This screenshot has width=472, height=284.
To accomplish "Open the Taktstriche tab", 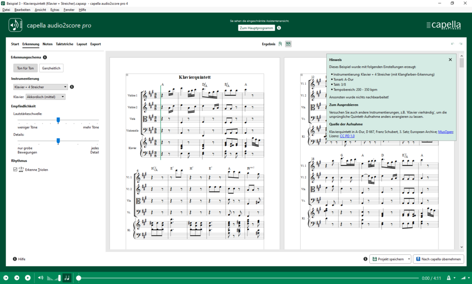I will click(x=64, y=44).
